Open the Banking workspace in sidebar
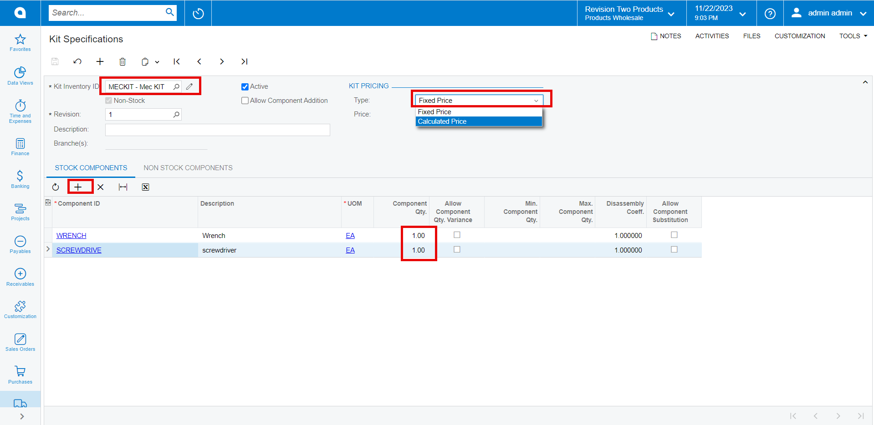874x425 pixels. click(20, 179)
